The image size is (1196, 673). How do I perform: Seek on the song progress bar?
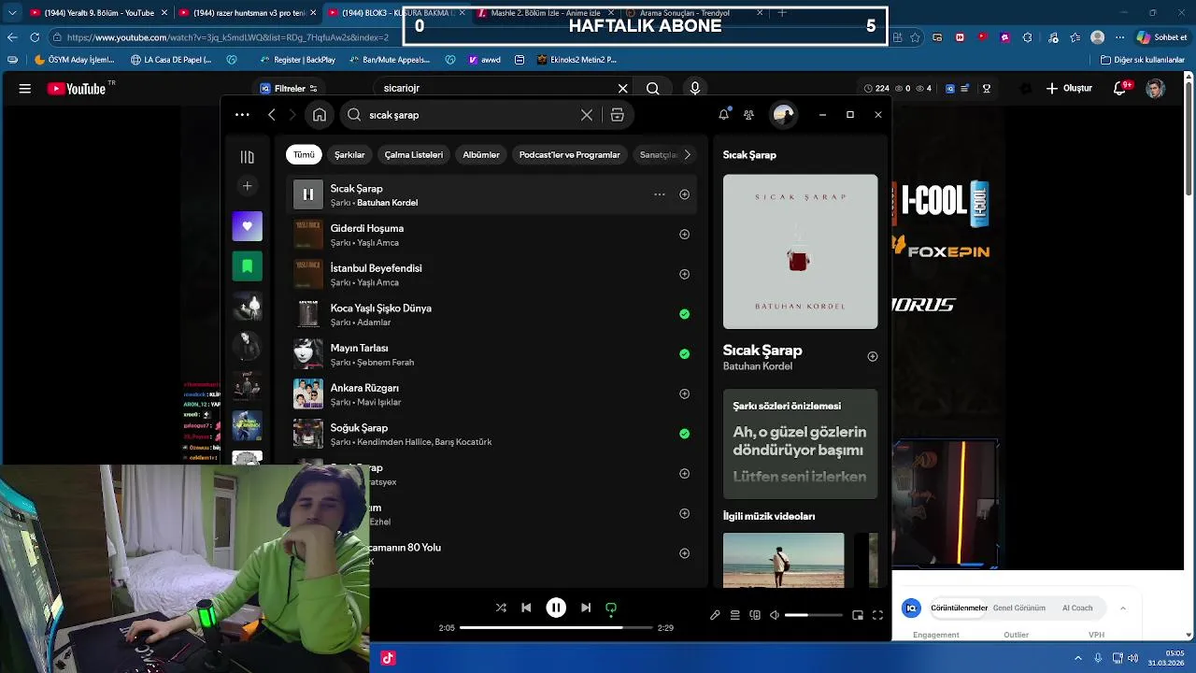coord(556,628)
